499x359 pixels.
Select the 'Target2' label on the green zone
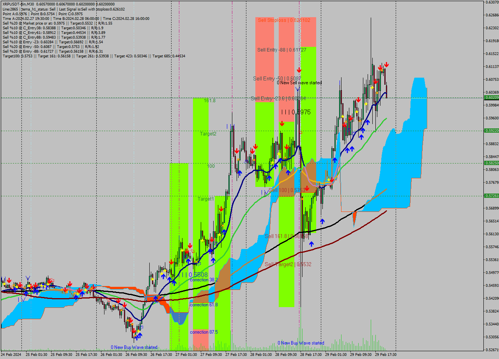(x=208, y=134)
